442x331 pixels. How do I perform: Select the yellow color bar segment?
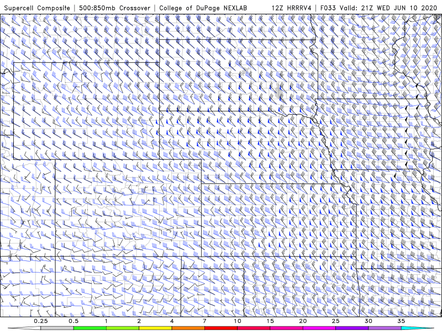(155, 328)
